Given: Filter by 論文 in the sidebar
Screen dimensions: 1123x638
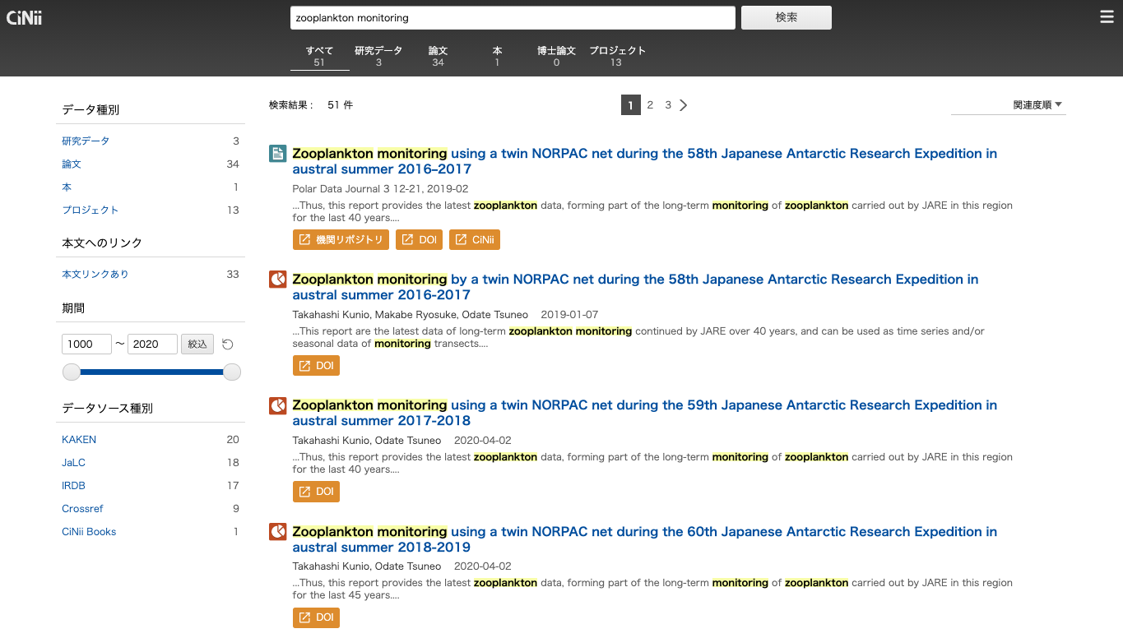Looking at the screenshot, I should [72, 164].
